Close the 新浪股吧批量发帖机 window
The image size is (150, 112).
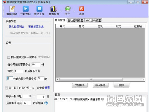[x=145, y=2]
